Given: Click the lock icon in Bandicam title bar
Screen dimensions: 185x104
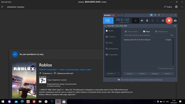Looking at the screenshot, I should (151, 15).
